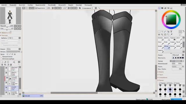Create a new layer
186x104 pixels.
(2, 62)
